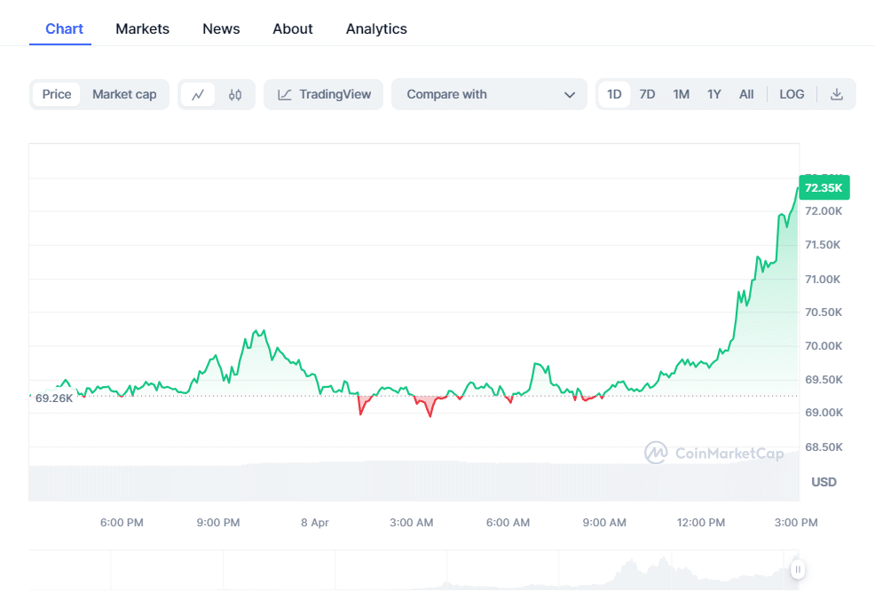Download chart data via download icon
The image size is (875, 600).
coord(837,94)
